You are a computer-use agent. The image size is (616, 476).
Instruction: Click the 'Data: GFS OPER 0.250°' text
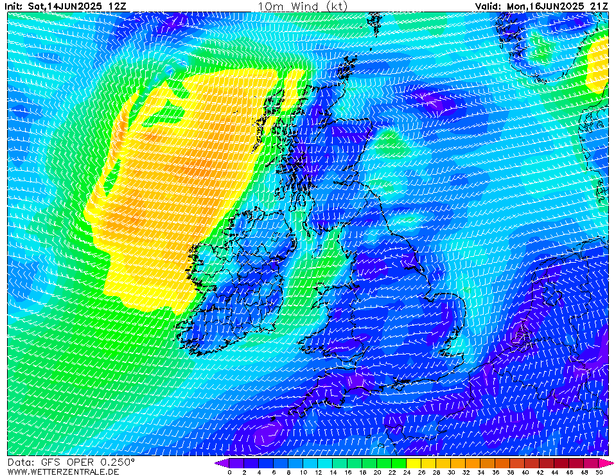tap(71, 462)
